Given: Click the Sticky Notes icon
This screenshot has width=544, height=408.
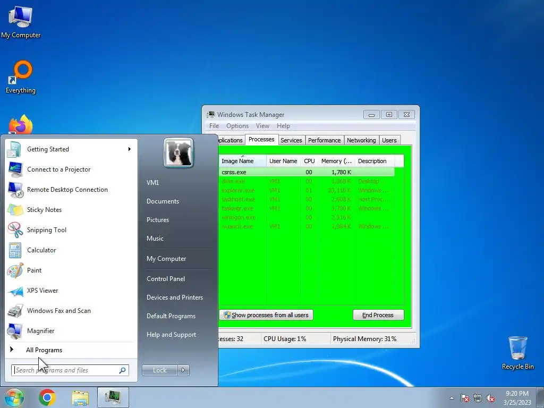Looking at the screenshot, I should (15, 210).
